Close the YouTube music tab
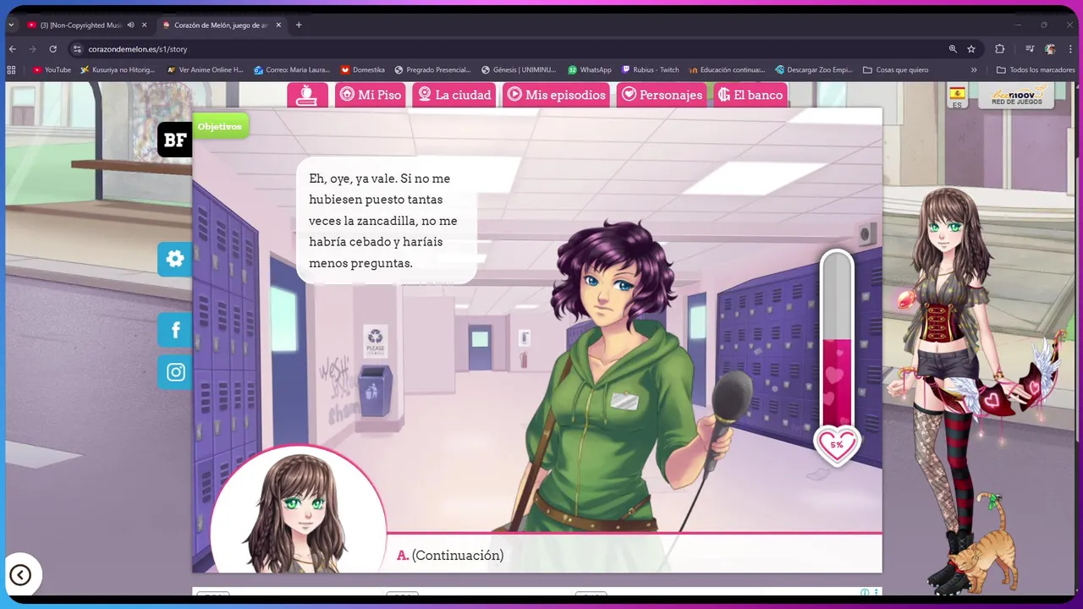Image resolution: width=1083 pixels, height=609 pixels. pyautogui.click(x=145, y=25)
